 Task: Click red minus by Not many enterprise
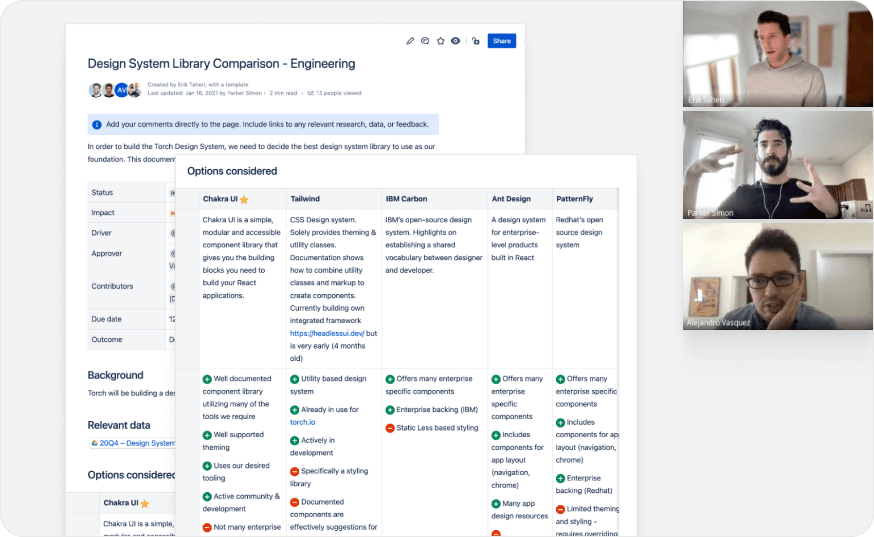[x=207, y=527]
